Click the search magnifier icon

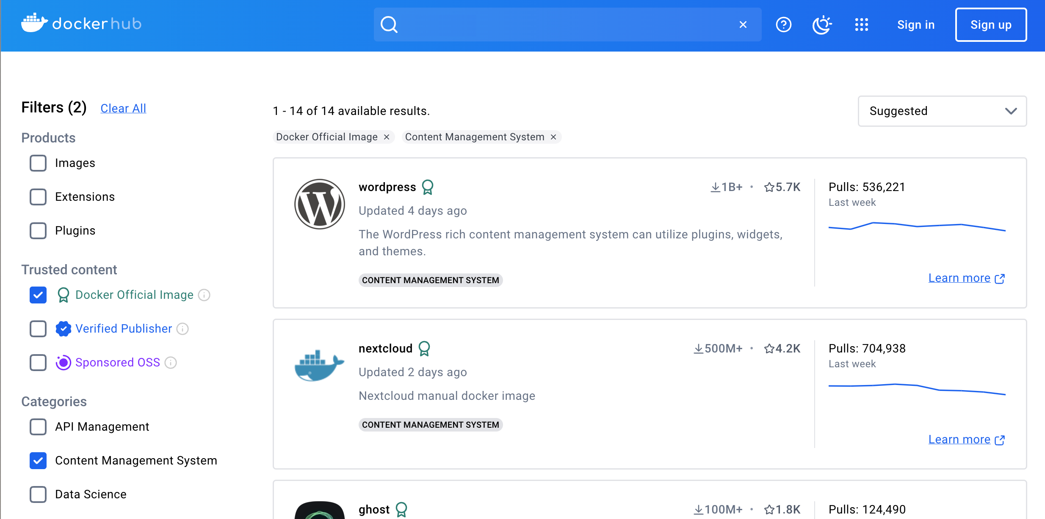tap(389, 25)
